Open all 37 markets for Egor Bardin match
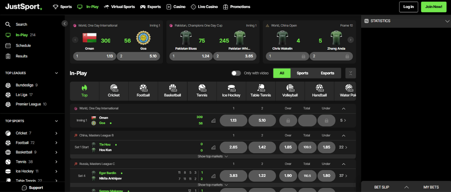Screen dimensions: 451x192 pos(343,175)
